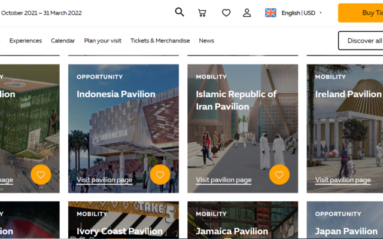Image resolution: width=383 pixels, height=239 pixels.
Task: Click the Ireland Pavilion title
Action: pos(348,94)
